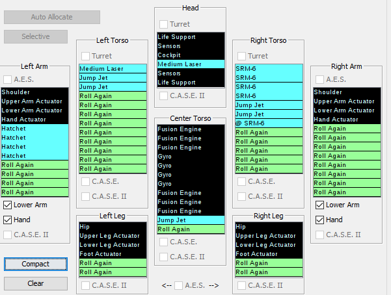Toggle Right Torso Turret checkbox

[241, 56]
